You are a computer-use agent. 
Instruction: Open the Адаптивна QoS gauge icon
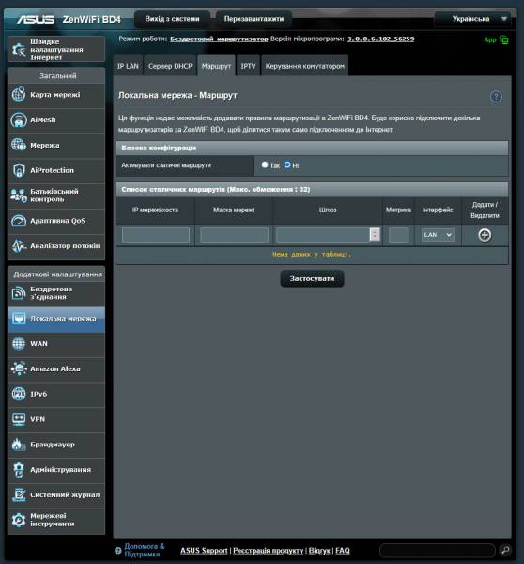pyautogui.click(x=19, y=221)
